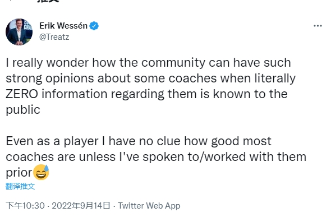Click the word 'literally' in the tweet
This screenshot has width=331, height=217.
(x=275, y=79)
